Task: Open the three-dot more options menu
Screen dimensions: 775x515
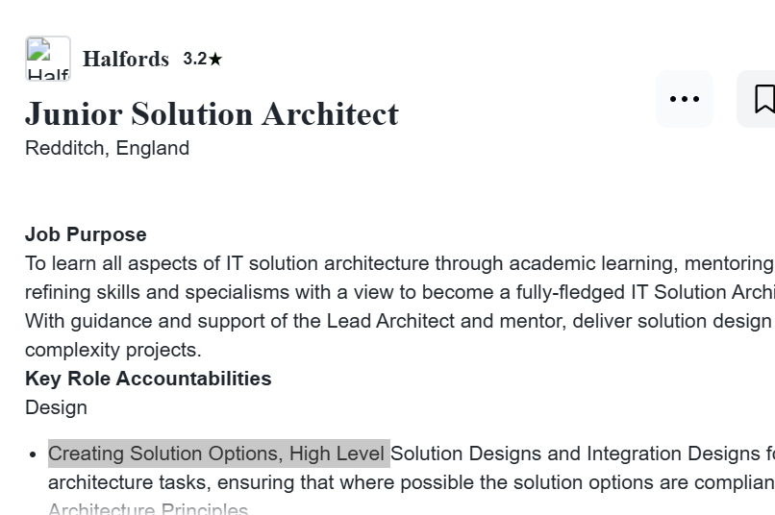Action: (685, 99)
